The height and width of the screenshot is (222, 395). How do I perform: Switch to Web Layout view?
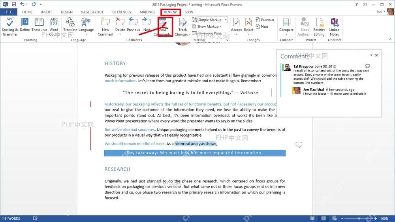click(x=335, y=218)
